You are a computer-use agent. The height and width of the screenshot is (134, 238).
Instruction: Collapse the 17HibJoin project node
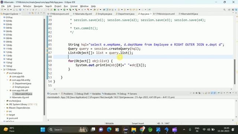(x=1, y=70)
